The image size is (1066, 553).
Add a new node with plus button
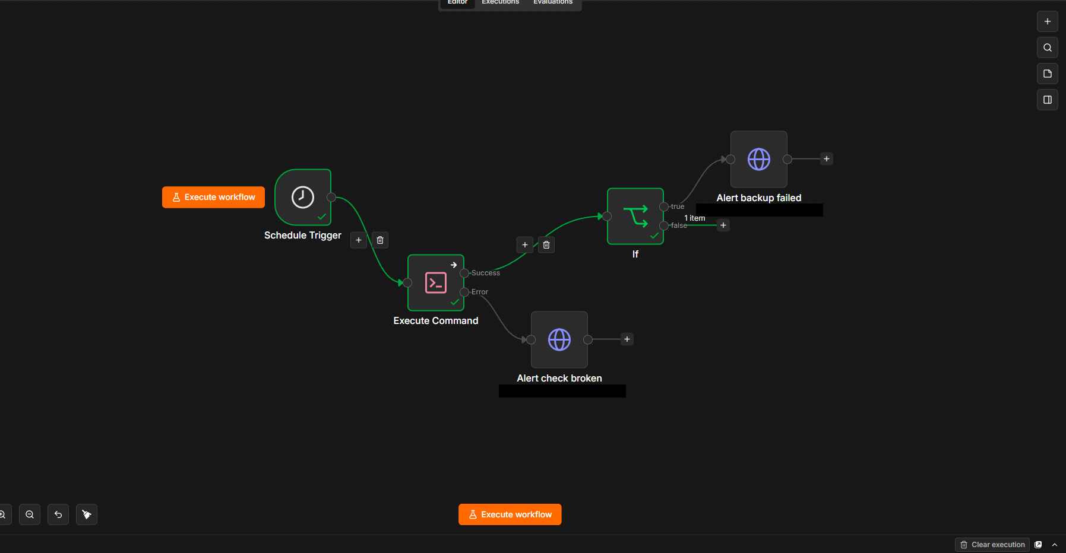coord(1048,21)
